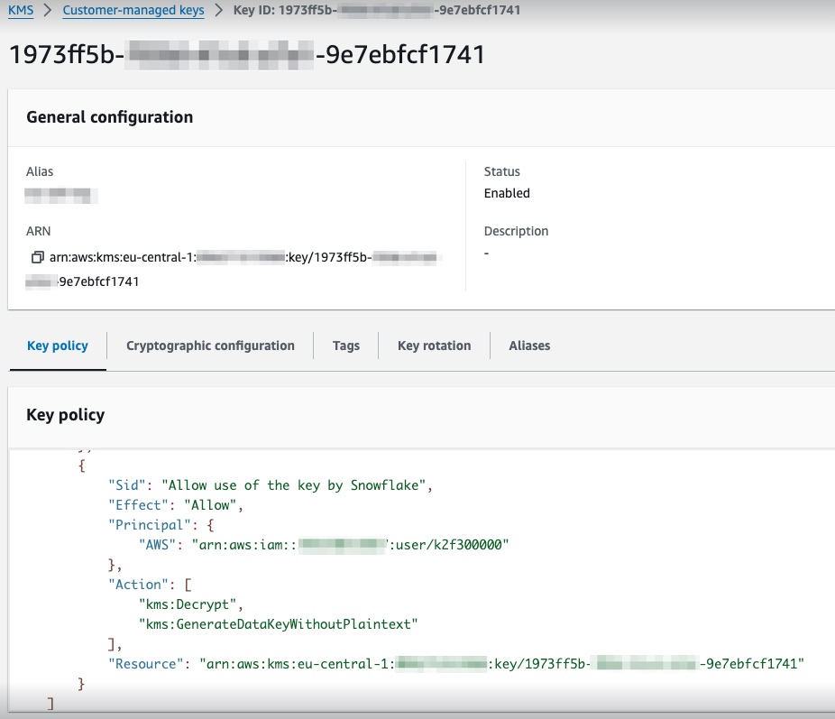Viewport: 835px width, 719px height.
Task: Click the ARN value starting arn:aws:kms:eu-central-1
Action: pos(234,270)
